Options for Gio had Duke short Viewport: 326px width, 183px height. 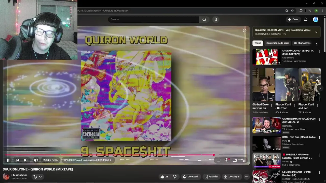pos(271,106)
